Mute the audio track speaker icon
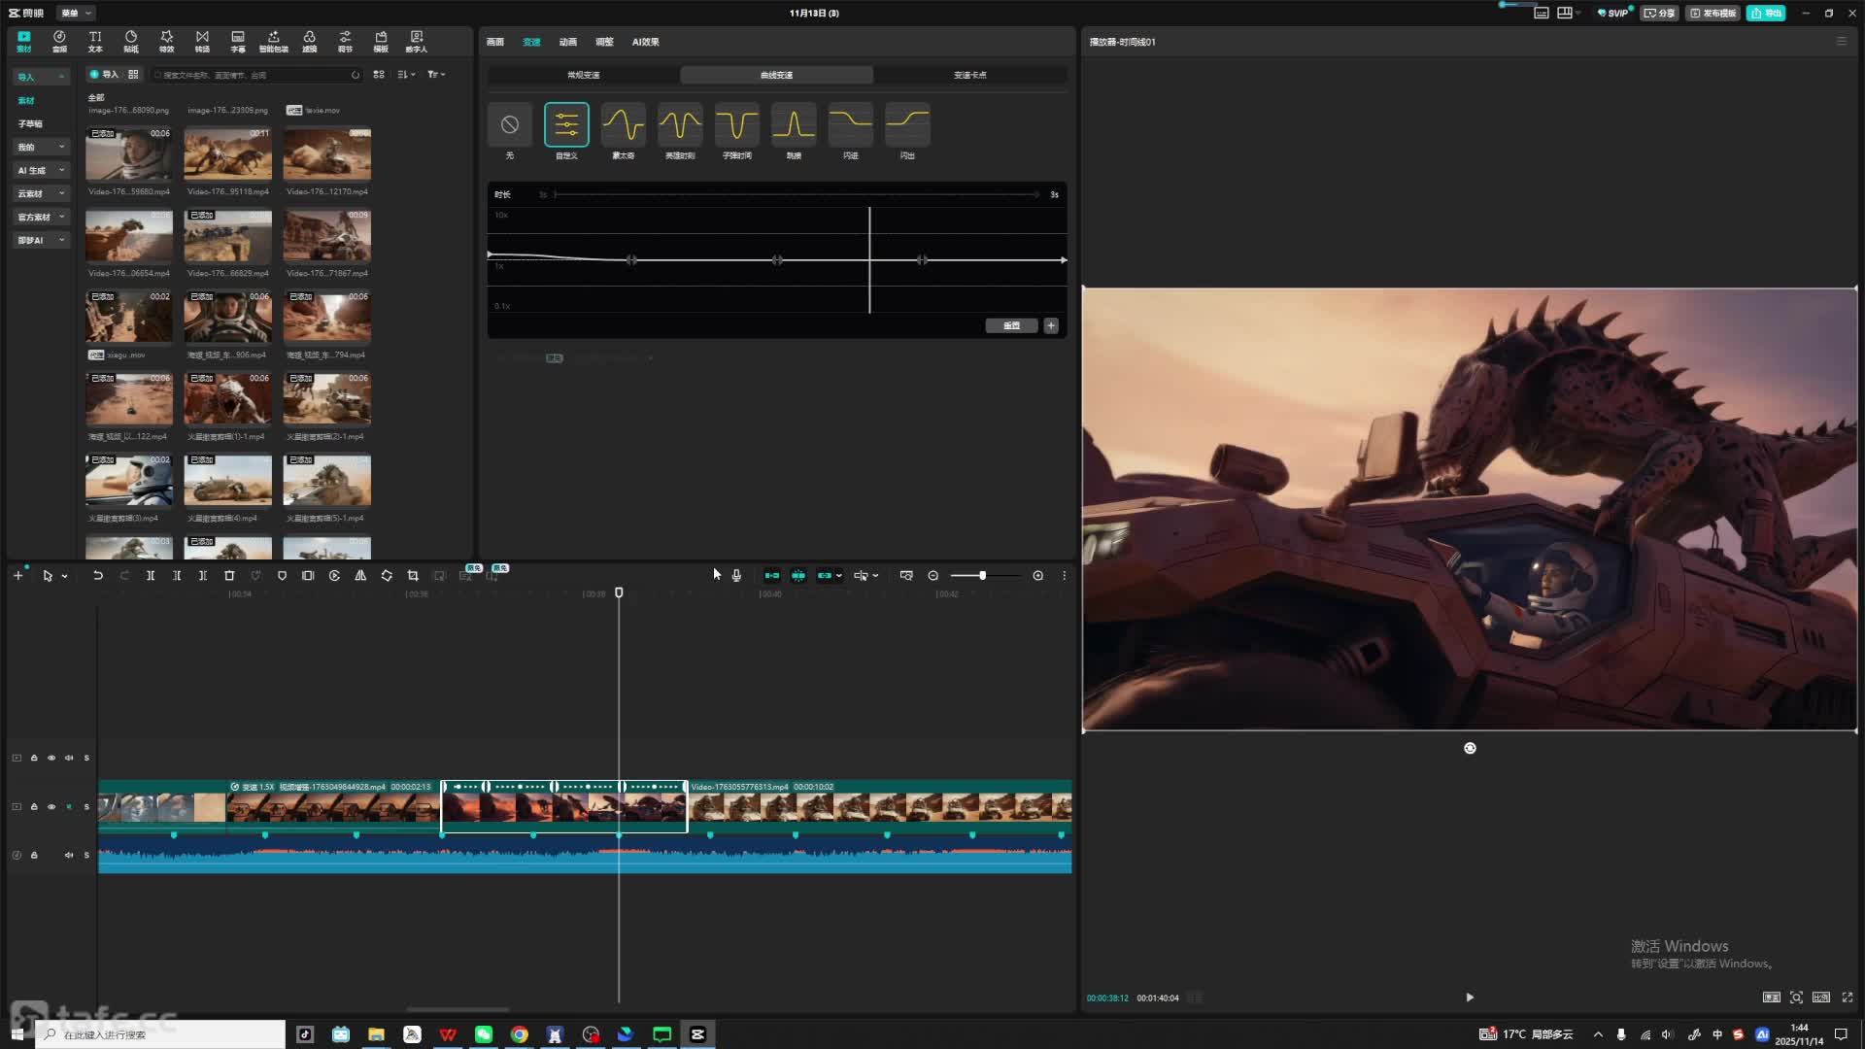This screenshot has width=1865, height=1049. pyautogui.click(x=69, y=856)
